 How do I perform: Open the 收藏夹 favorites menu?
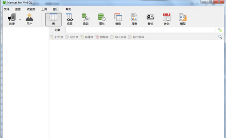31,9
